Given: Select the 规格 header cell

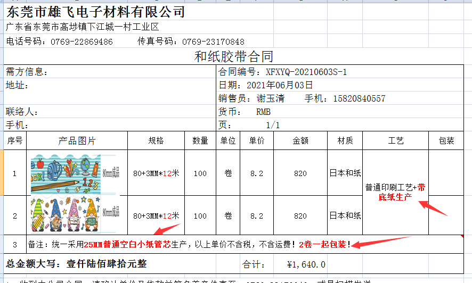Looking at the screenshot, I should [156, 141].
